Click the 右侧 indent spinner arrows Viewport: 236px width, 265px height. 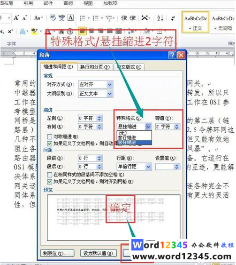tap(99, 127)
